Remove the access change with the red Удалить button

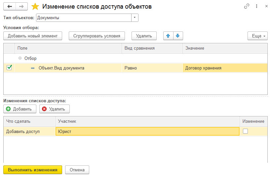[55, 109]
